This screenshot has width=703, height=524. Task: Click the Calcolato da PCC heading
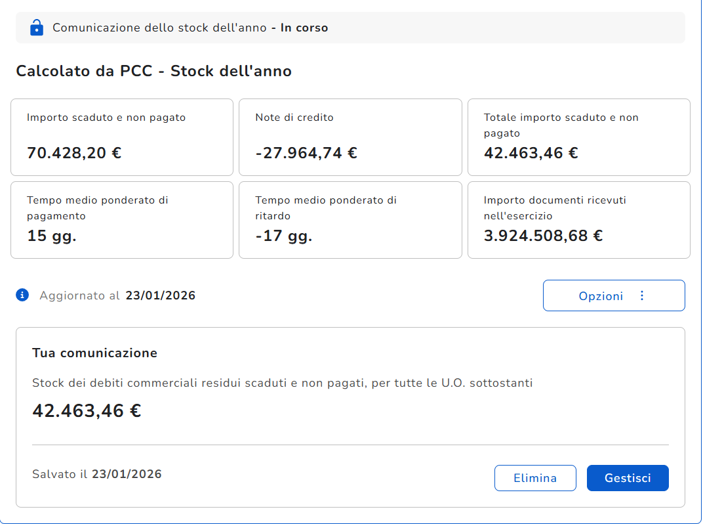[153, 71]
